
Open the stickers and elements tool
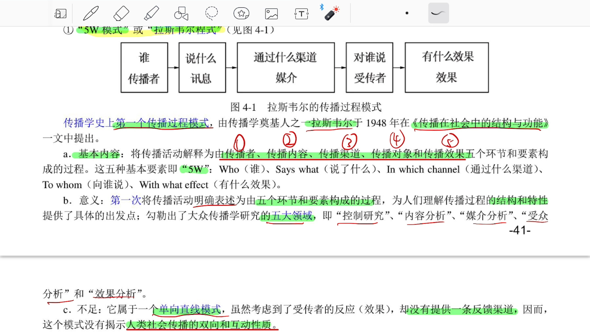tap(241, 13)
